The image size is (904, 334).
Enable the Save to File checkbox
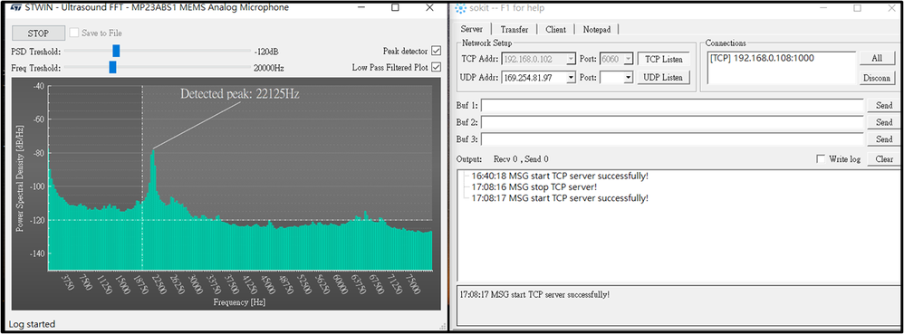pyautogui.click(x=73, y=33)
